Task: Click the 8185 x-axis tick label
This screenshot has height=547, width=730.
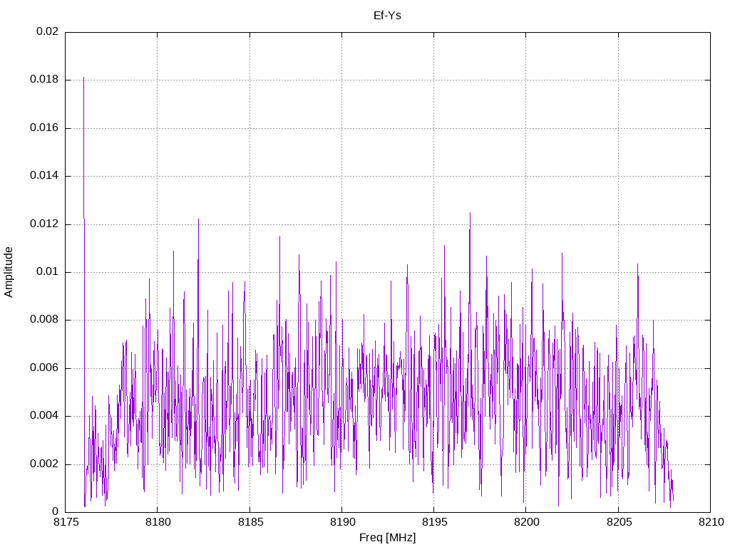Action: point(250,522)
